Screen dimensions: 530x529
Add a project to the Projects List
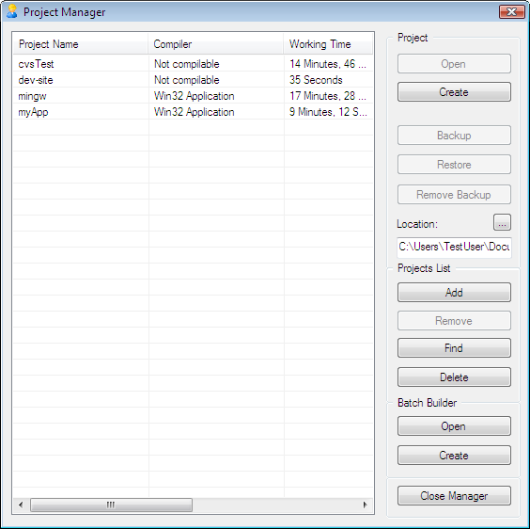point(454,293)
